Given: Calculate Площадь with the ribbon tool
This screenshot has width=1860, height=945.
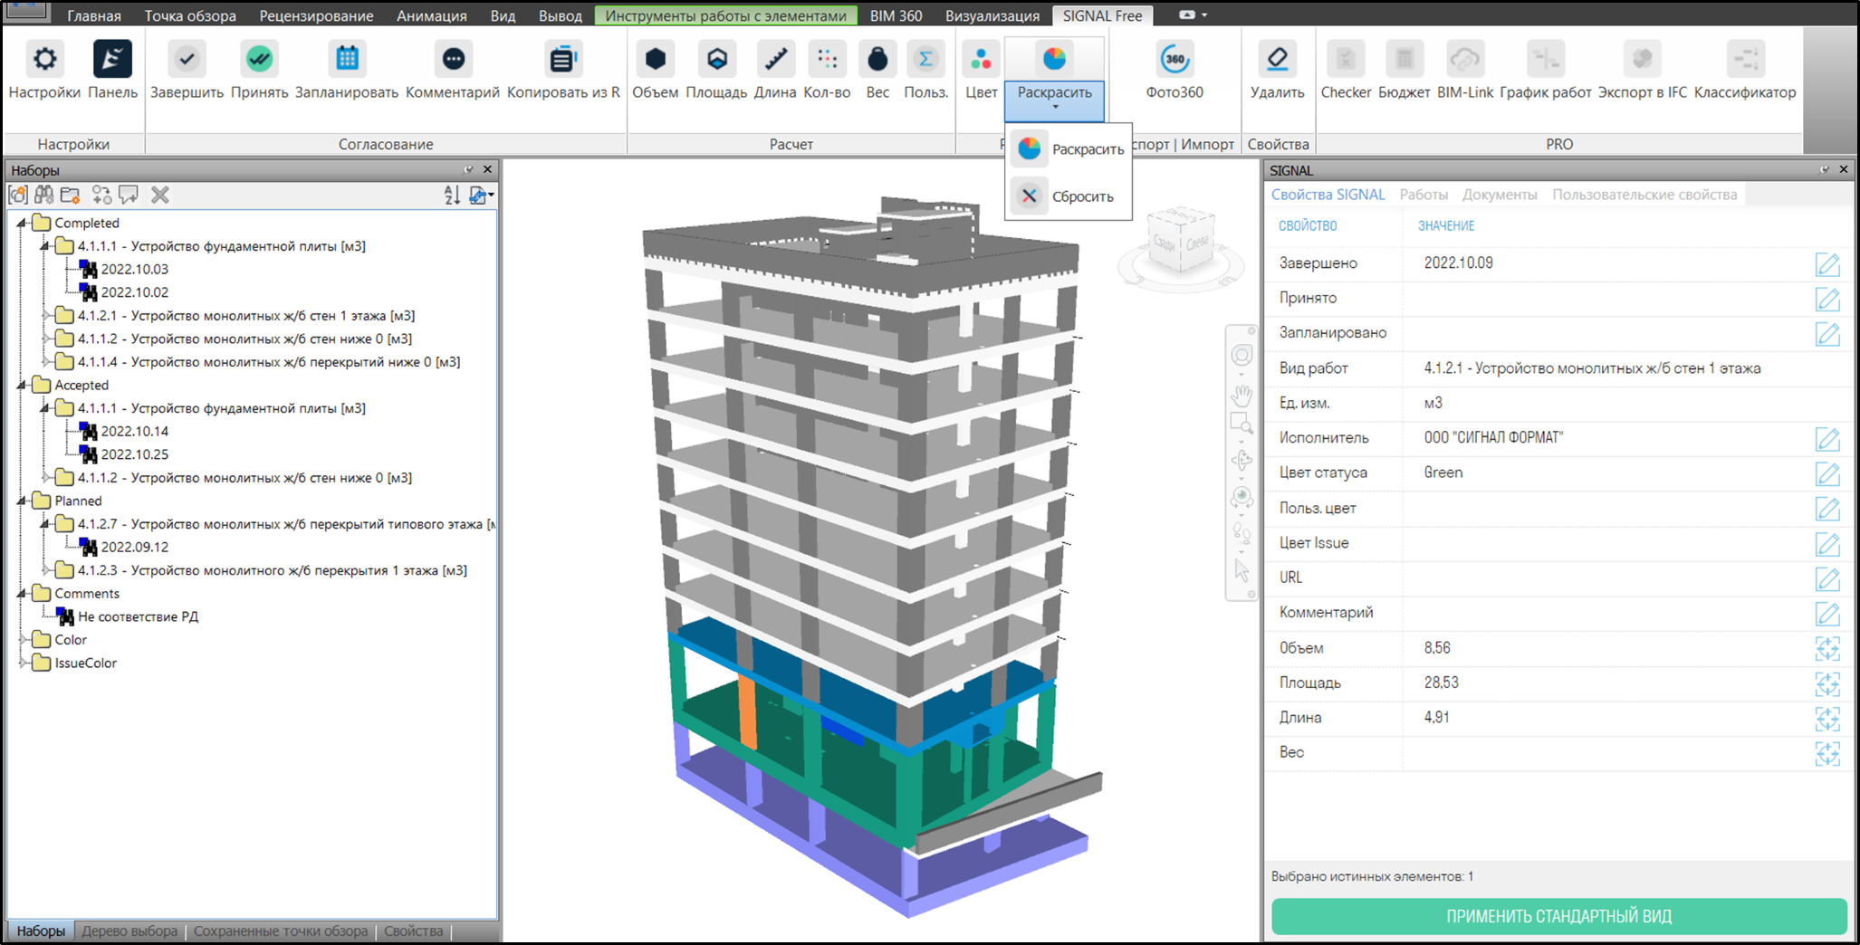Looking at the screenshot, I should pos(716,60).
